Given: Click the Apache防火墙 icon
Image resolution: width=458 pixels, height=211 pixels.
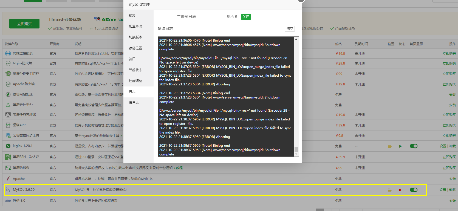Looking at the screenshot, I should [x=8, y=84].
